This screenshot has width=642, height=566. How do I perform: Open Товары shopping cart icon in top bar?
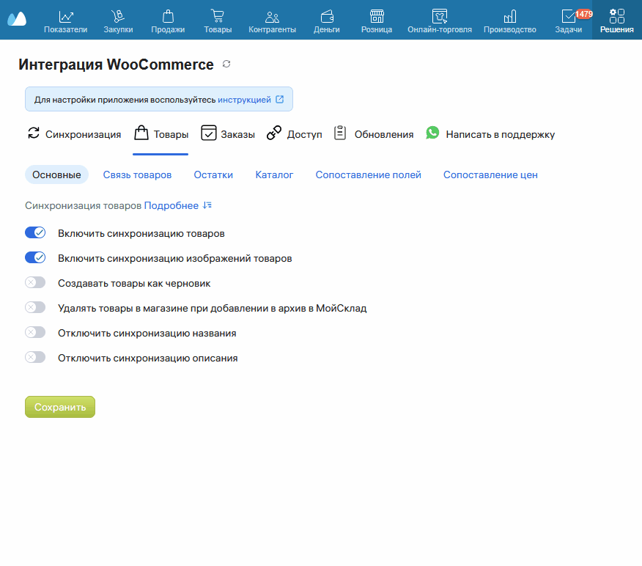[x=218, y=16]
